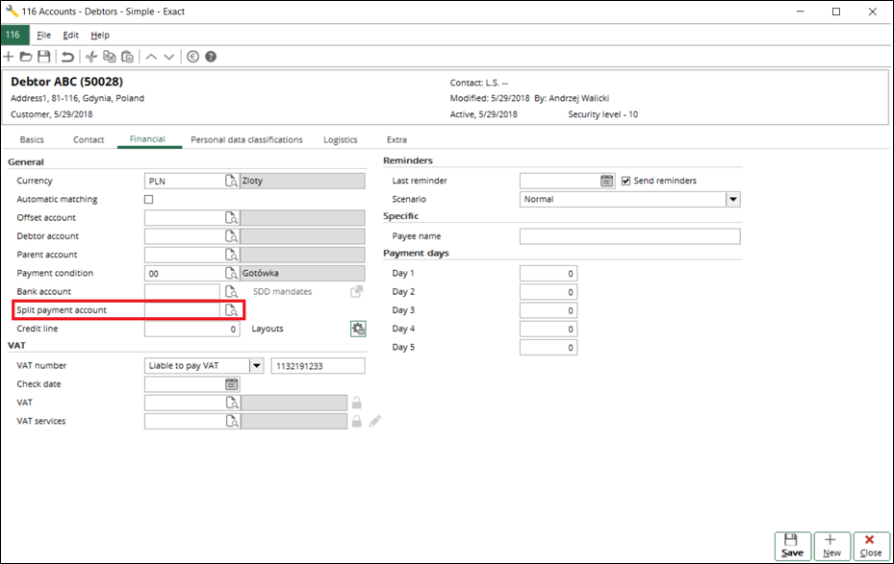The image size is (894, 564).
Task: Click the 116 application menu button
Action: (13, 35)
